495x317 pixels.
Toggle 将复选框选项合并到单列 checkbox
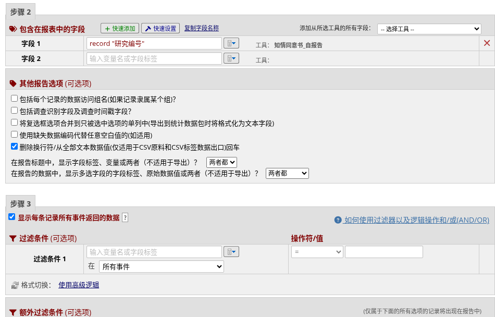[x=14, y=123]
